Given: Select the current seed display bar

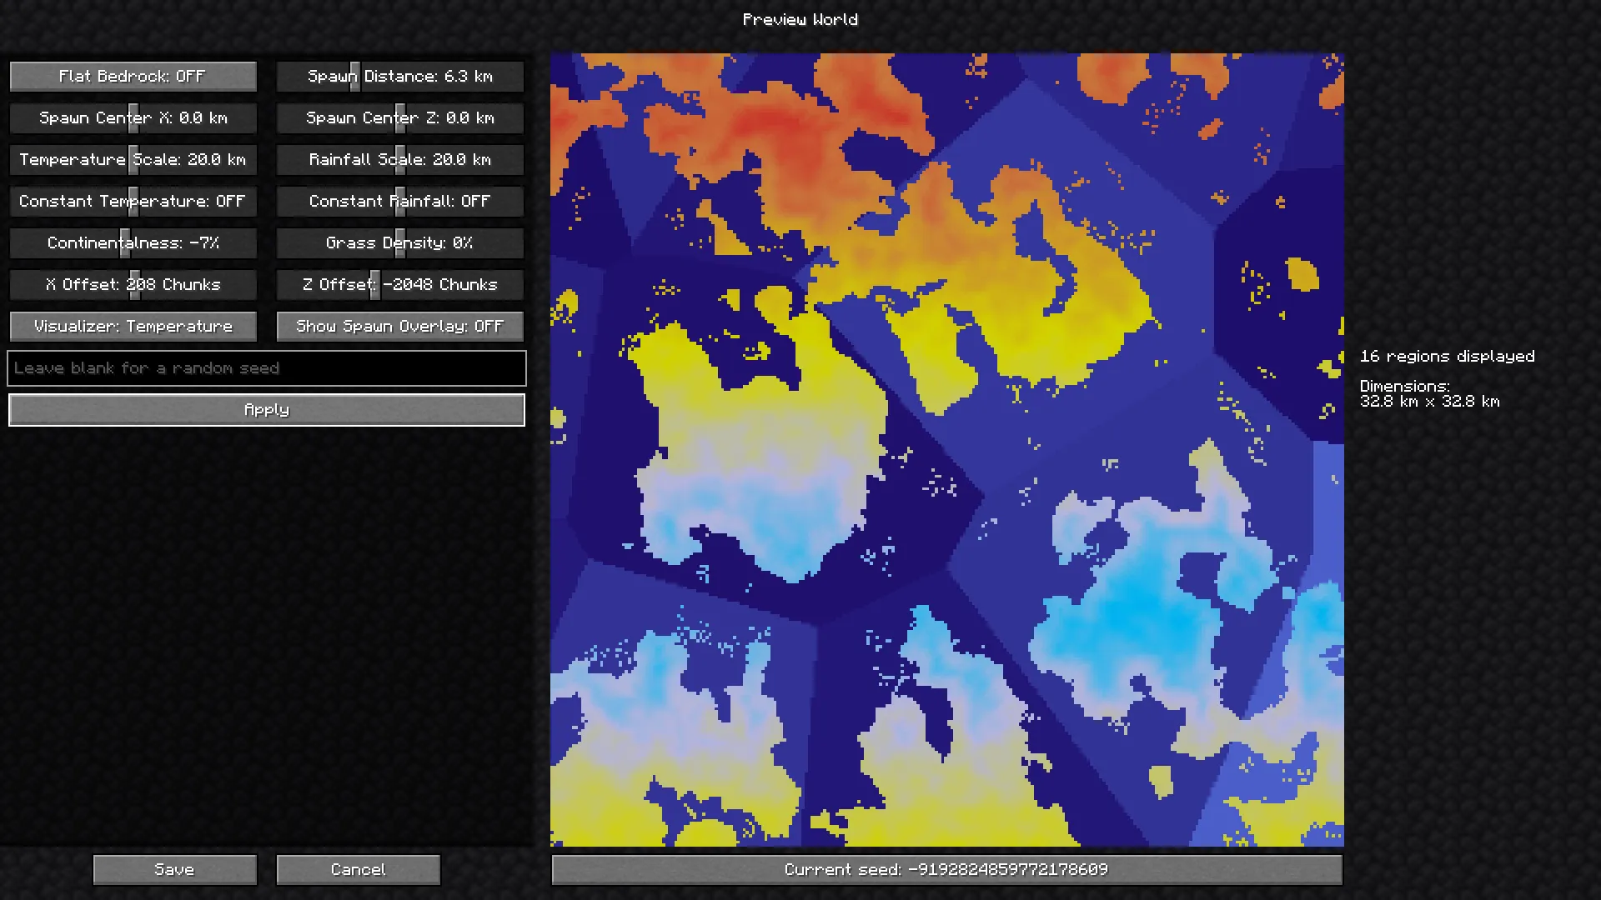Looking at the screenshot, I should [x=946, y=869].
